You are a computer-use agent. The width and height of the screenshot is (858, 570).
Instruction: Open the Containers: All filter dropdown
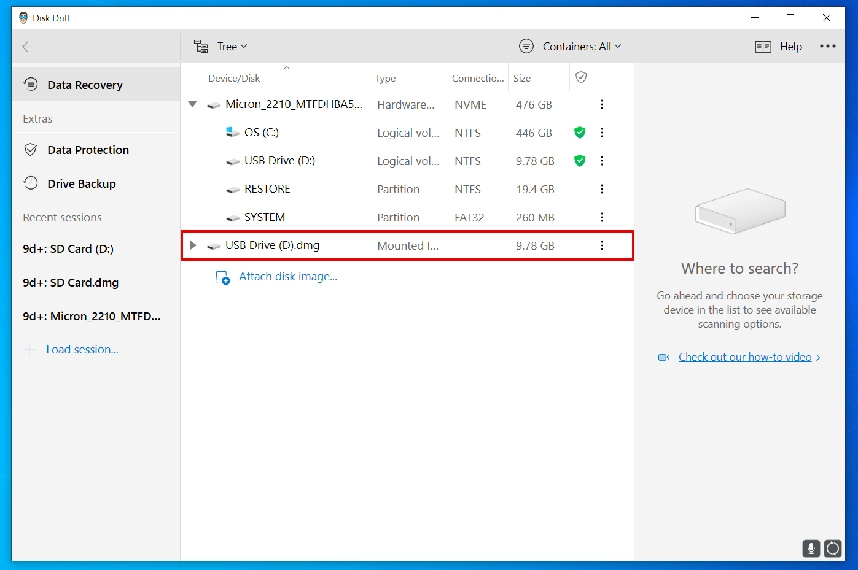pyautogui.click(x=570, y=47)
